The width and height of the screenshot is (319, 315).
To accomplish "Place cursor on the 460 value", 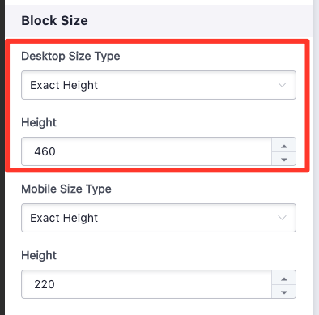I will pyautogui.click(x=45, y=151).
